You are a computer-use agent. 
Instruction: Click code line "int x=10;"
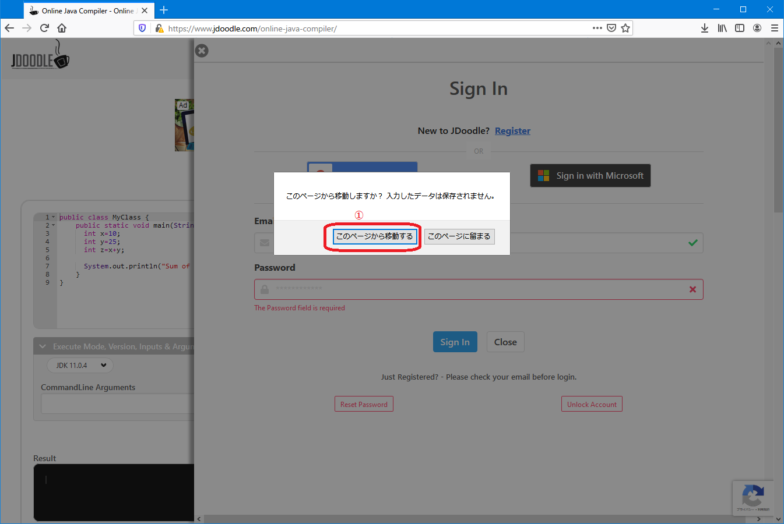[x=102, y=233]
